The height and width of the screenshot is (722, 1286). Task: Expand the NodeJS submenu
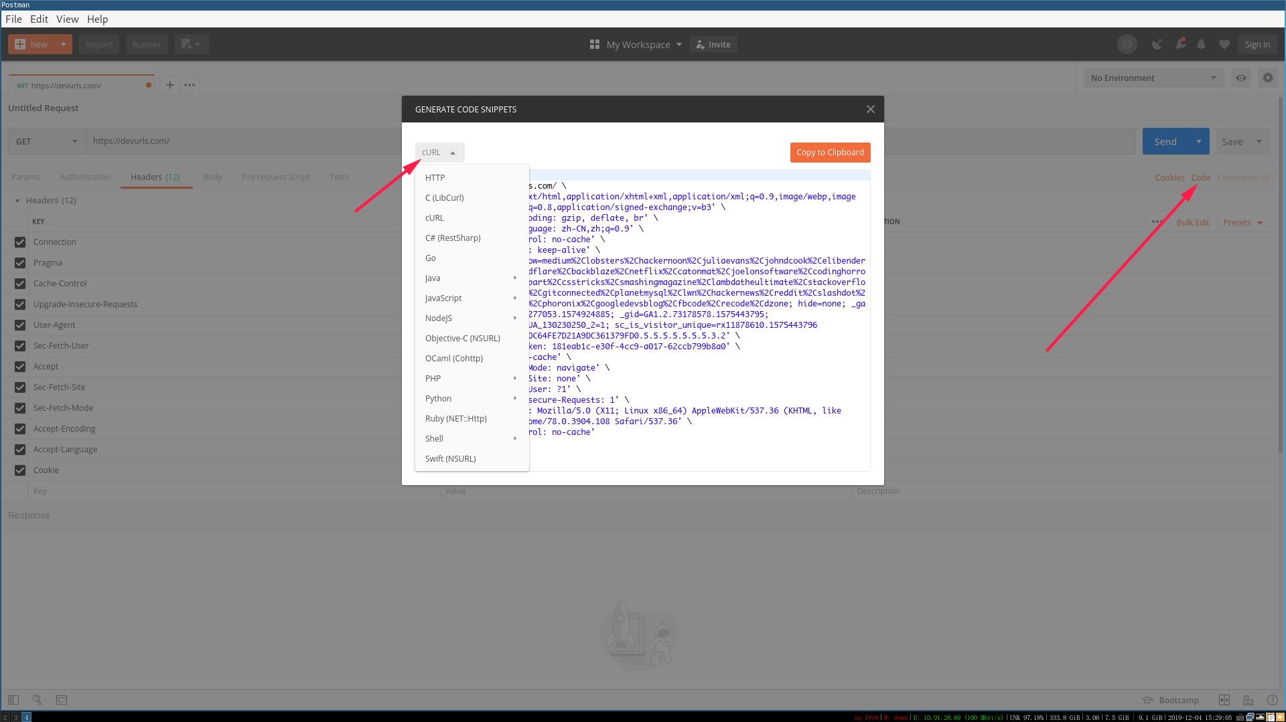pos(472,318)
